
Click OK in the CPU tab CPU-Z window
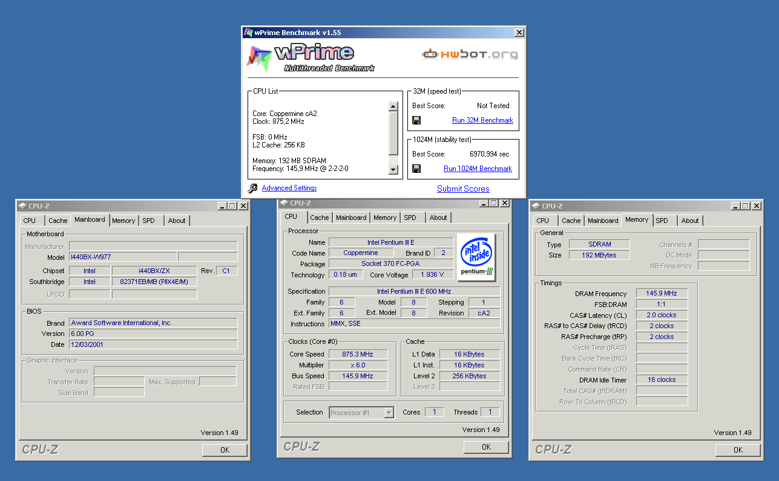coord(486,447)
